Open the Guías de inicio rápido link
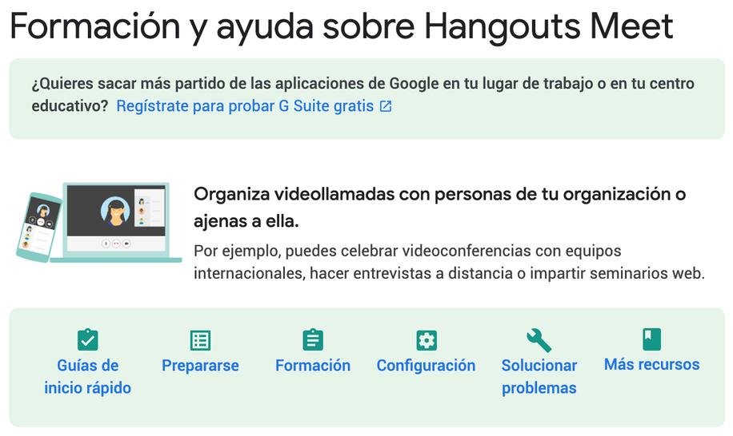The height and width of the screenshot is (436, 733). pyautogui.click(x=87, y=376)
